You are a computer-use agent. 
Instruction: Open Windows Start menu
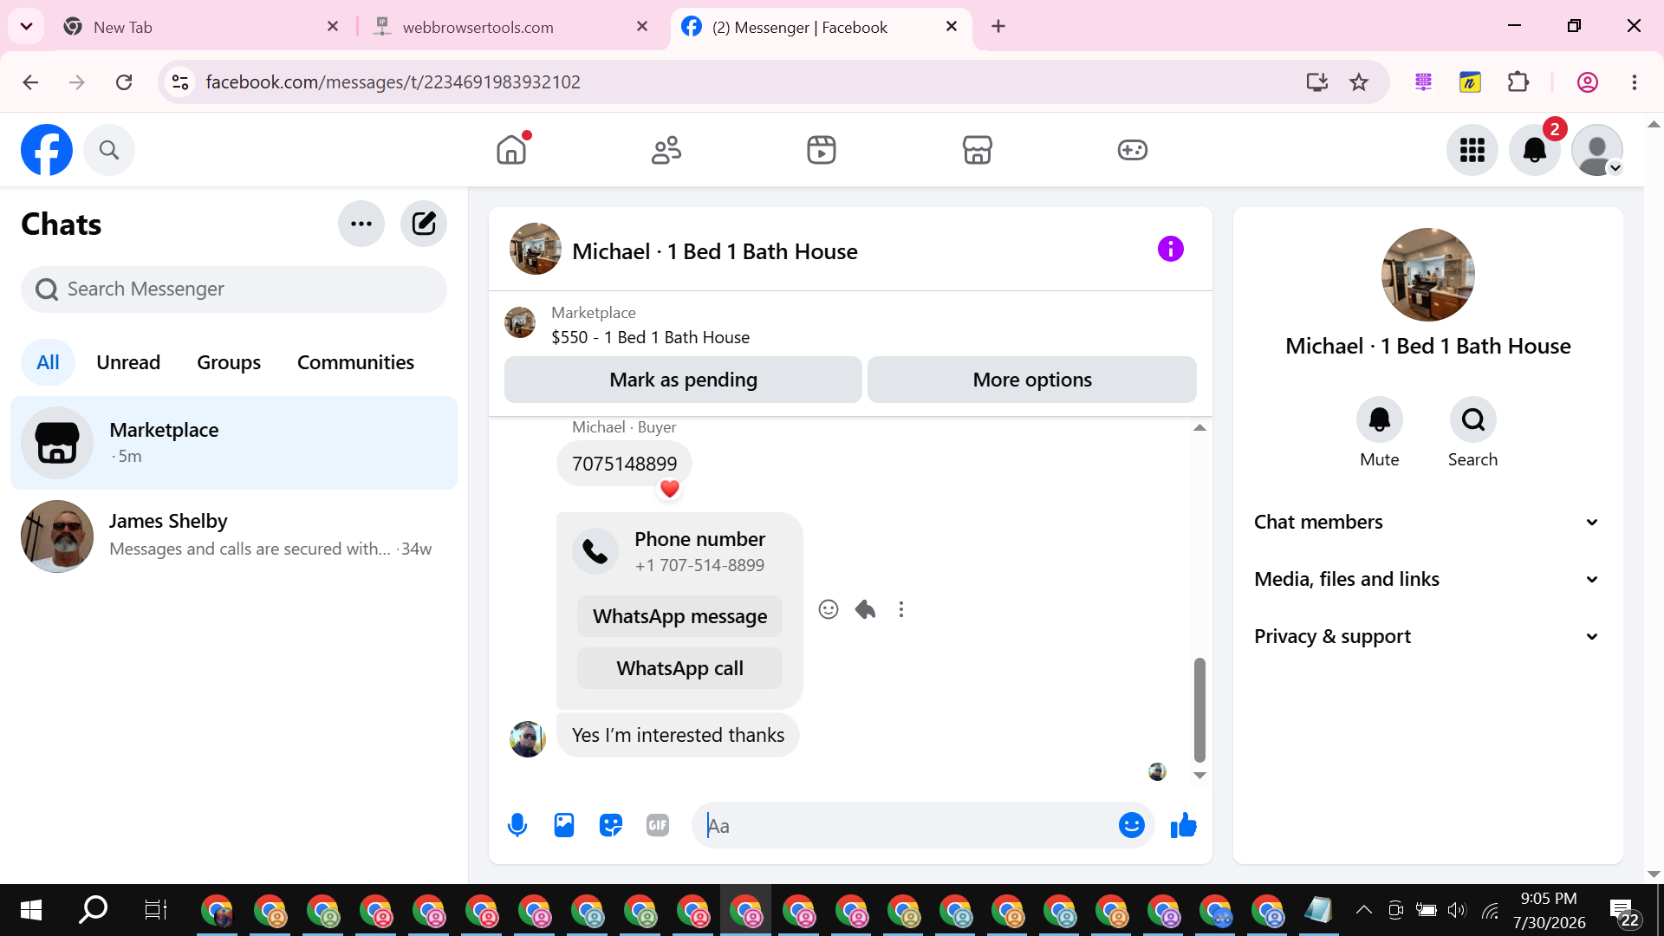tap(31, 910)
